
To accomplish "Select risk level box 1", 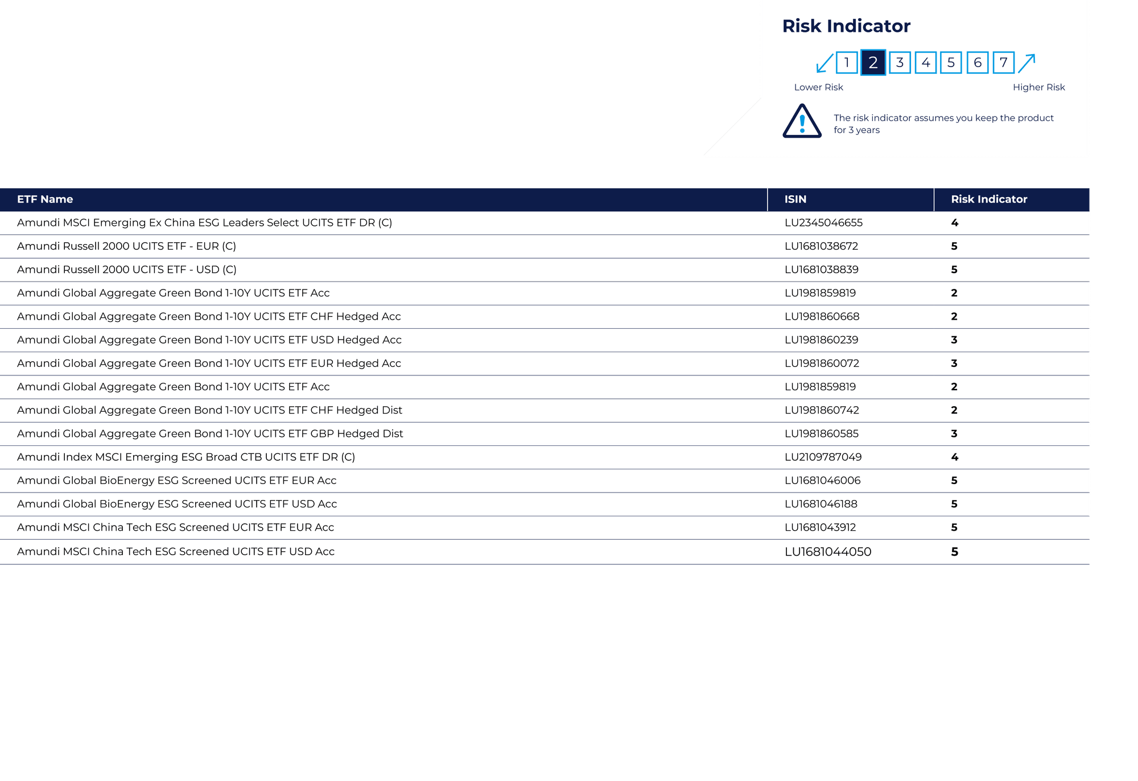I will 847,63.
